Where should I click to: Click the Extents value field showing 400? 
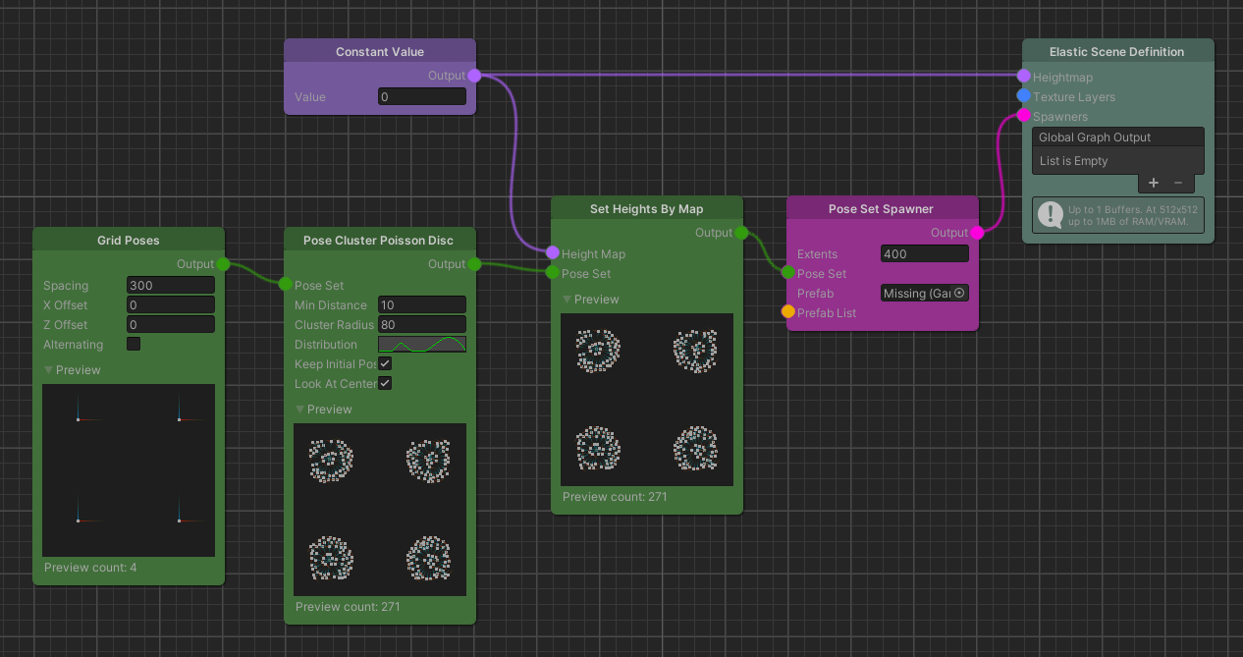click(924, 253)
